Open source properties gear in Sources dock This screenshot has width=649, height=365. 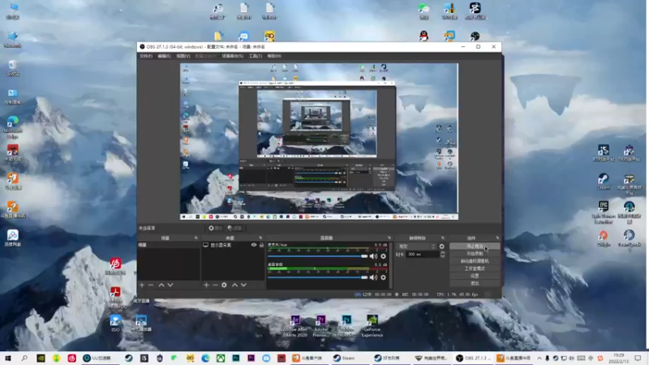[224, 286]
